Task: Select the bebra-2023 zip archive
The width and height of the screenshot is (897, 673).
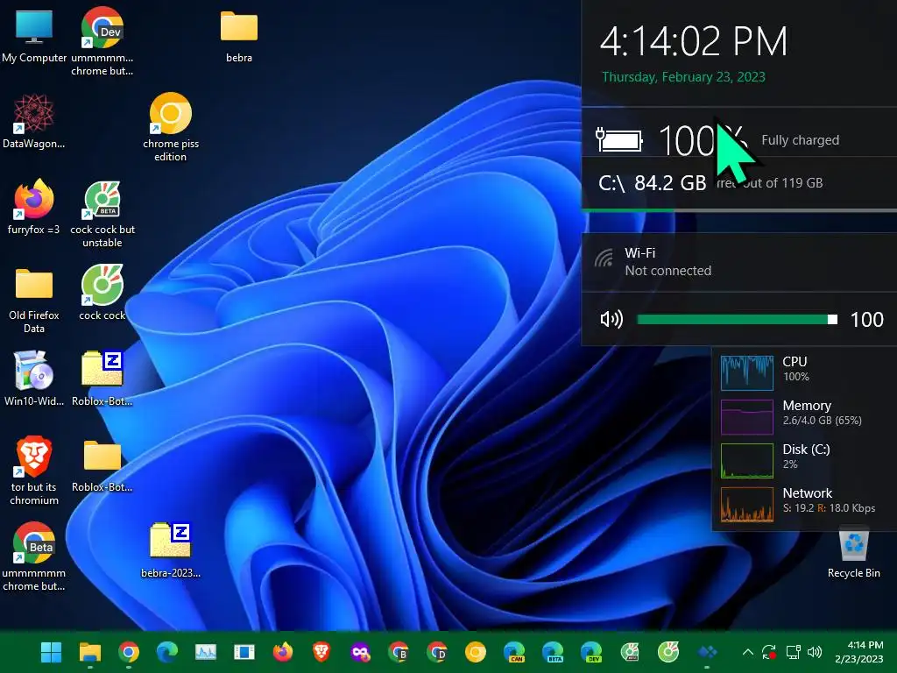Action: coord(171,550)
